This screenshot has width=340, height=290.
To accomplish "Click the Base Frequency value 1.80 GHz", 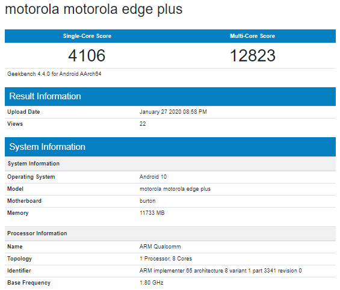I will click(152, 283).
